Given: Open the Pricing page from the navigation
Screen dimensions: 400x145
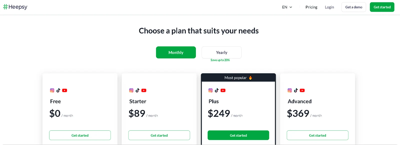Looking at the screenshot, I should pos(311,7).
